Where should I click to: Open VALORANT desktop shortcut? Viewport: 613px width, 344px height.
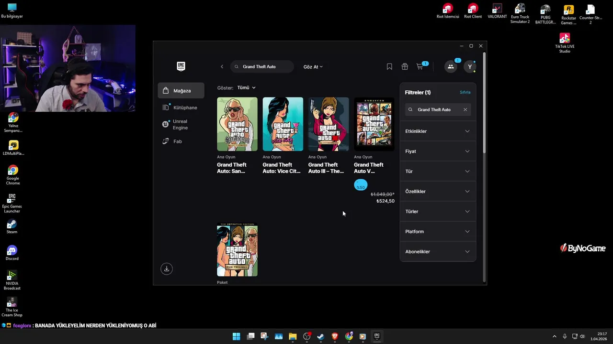click(x=497, y=11)
